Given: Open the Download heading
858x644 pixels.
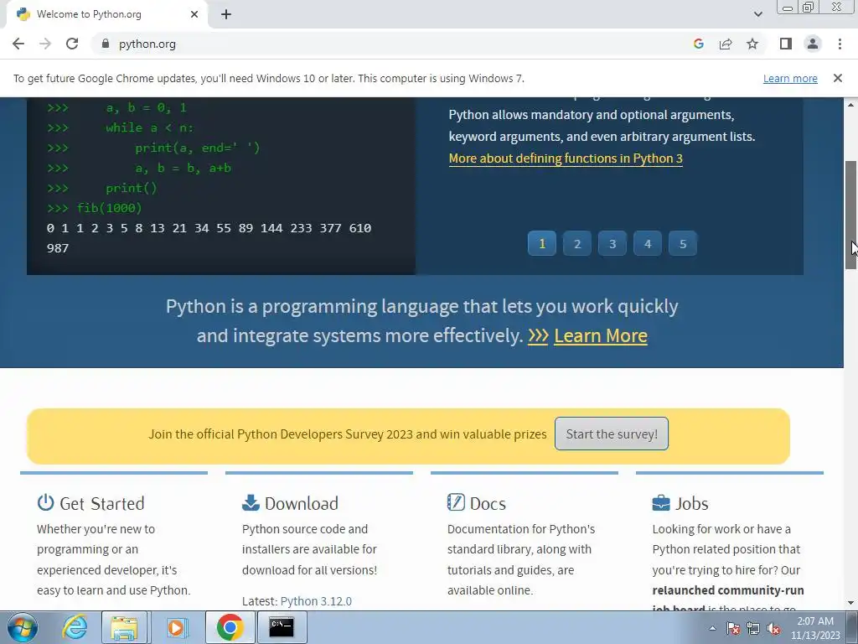Looking at the screenshot, I should [302, 503].
